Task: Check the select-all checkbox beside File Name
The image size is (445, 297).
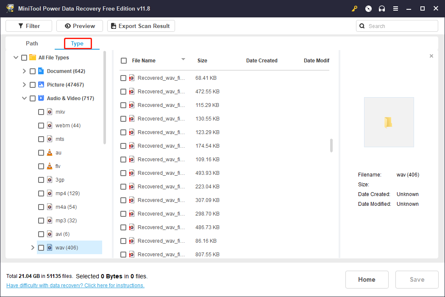Action: point(124,60)
